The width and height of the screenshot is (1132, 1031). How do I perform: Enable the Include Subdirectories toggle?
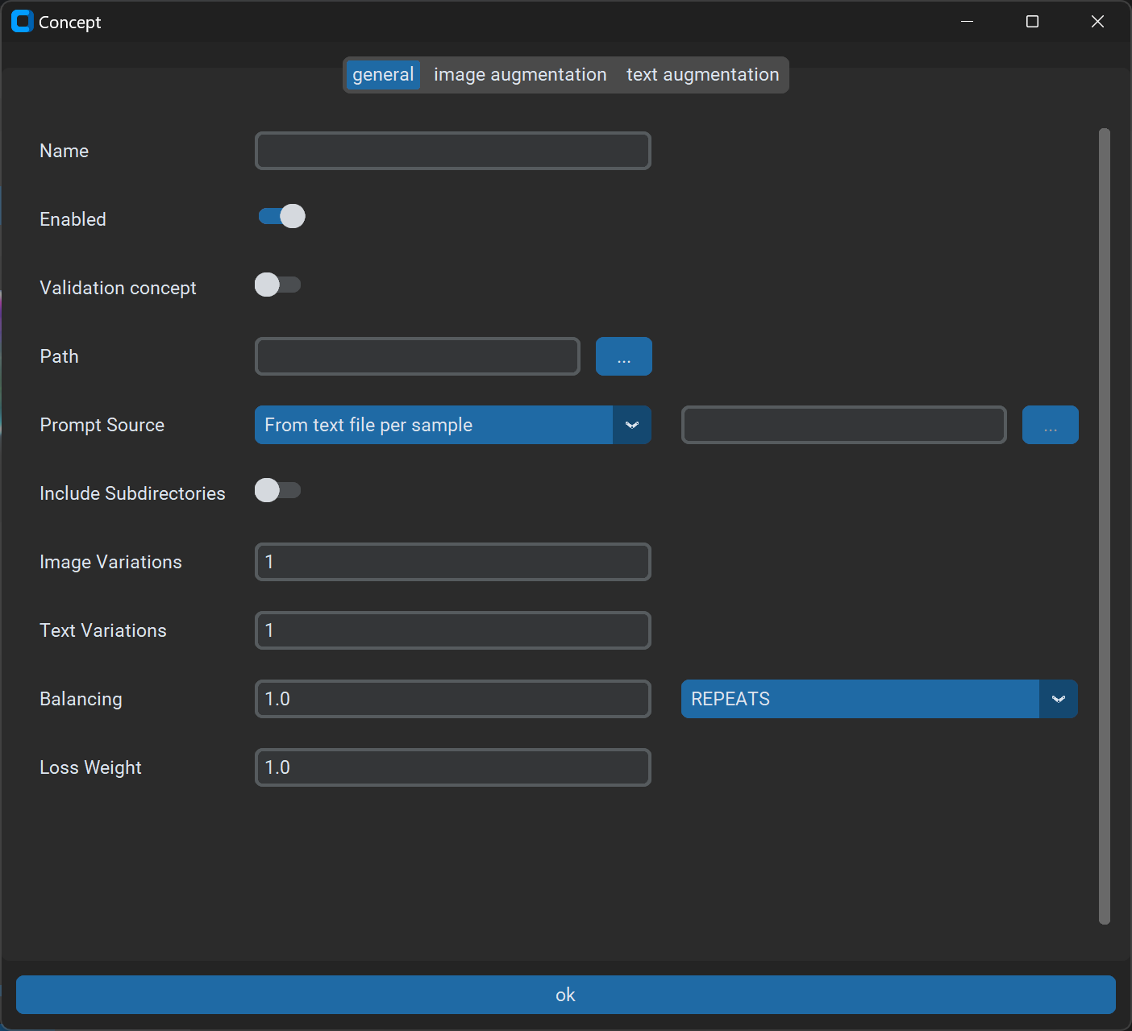click(277, 490)
